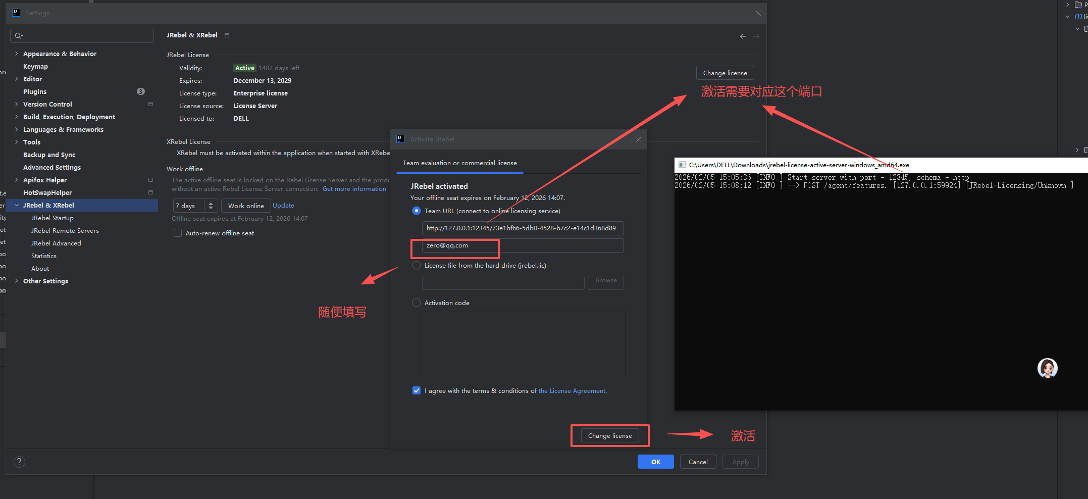Viewport: 1088px width, 499px height.
Task: Click the Activation code text area
Action: click(523, 344)
